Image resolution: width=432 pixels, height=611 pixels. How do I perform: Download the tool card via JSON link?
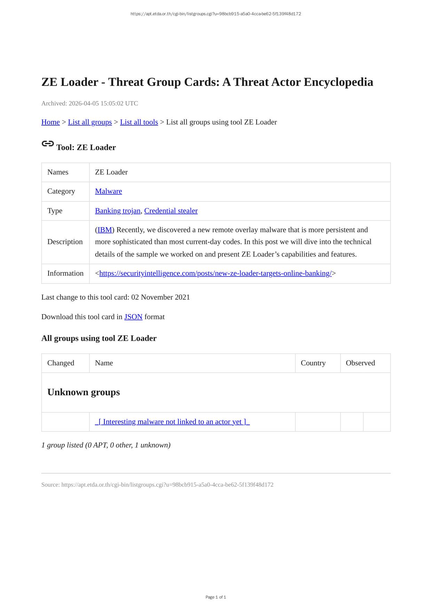[133, 317]
